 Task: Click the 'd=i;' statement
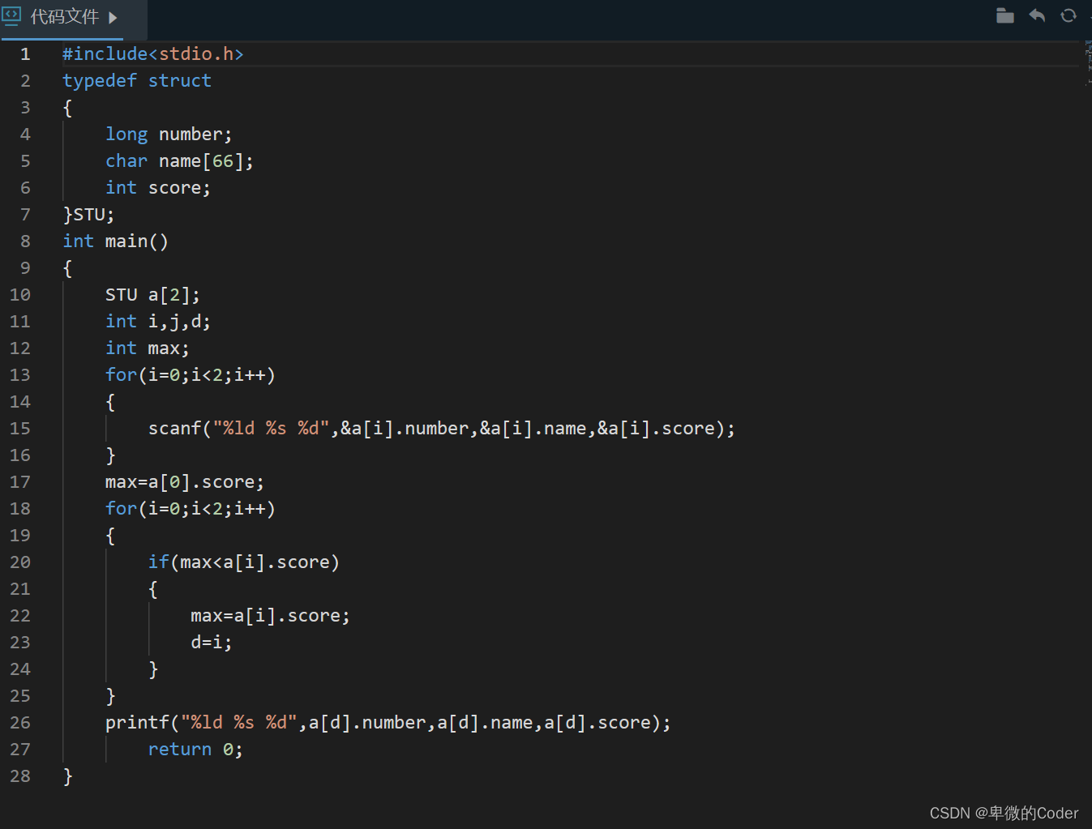pos(212,642)
